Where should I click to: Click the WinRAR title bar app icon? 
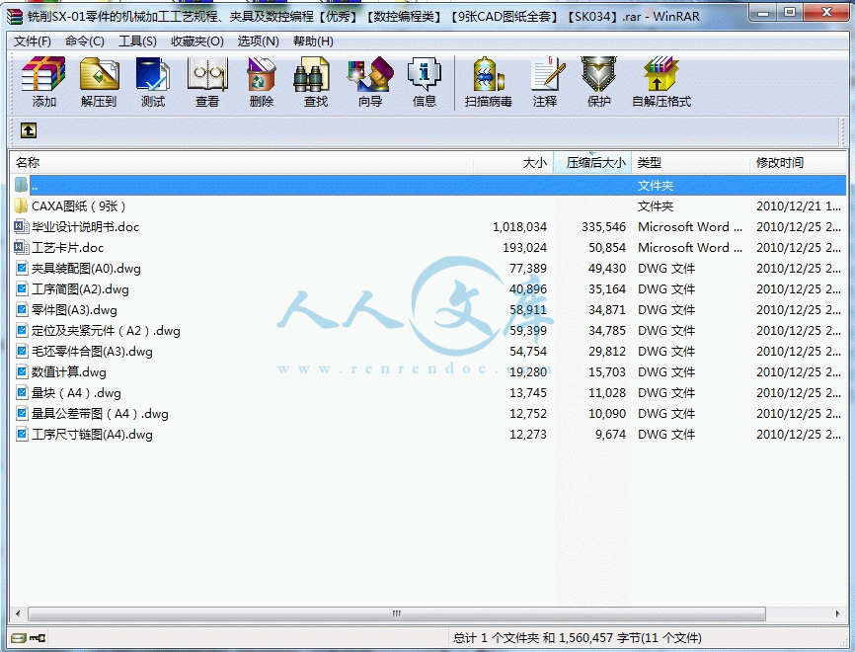point(15,17)
